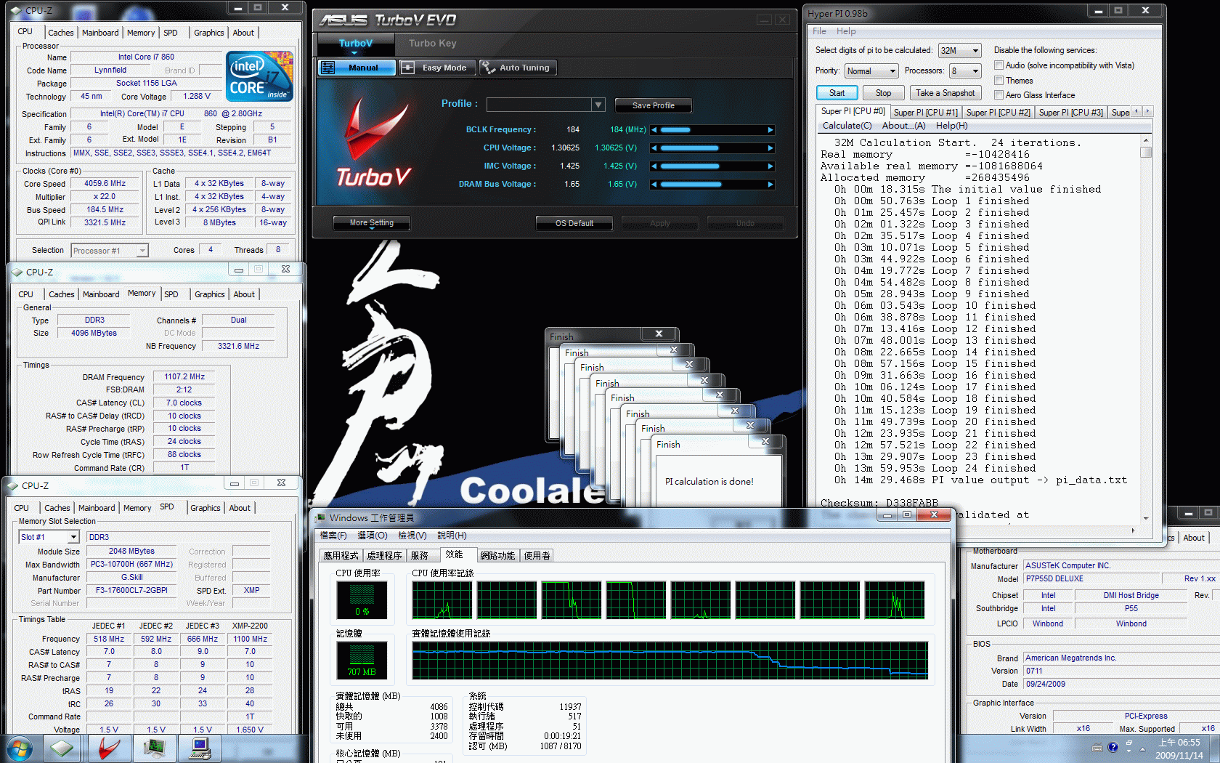The height and width of the screenshot is (763, 1220).
Task: Close the frontmost Finish dialog
Action: coord(765,442)
